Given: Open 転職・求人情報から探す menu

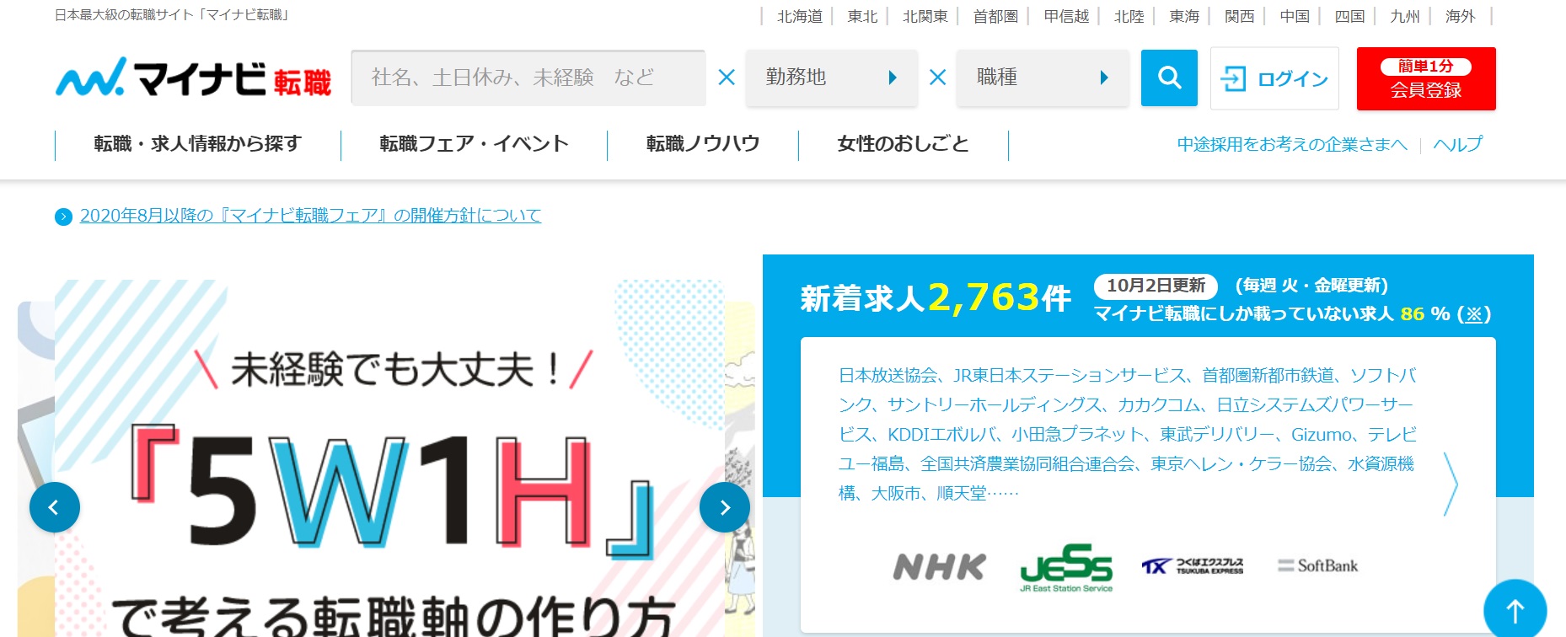Looking at the screenshot, I should pos(197,144).
